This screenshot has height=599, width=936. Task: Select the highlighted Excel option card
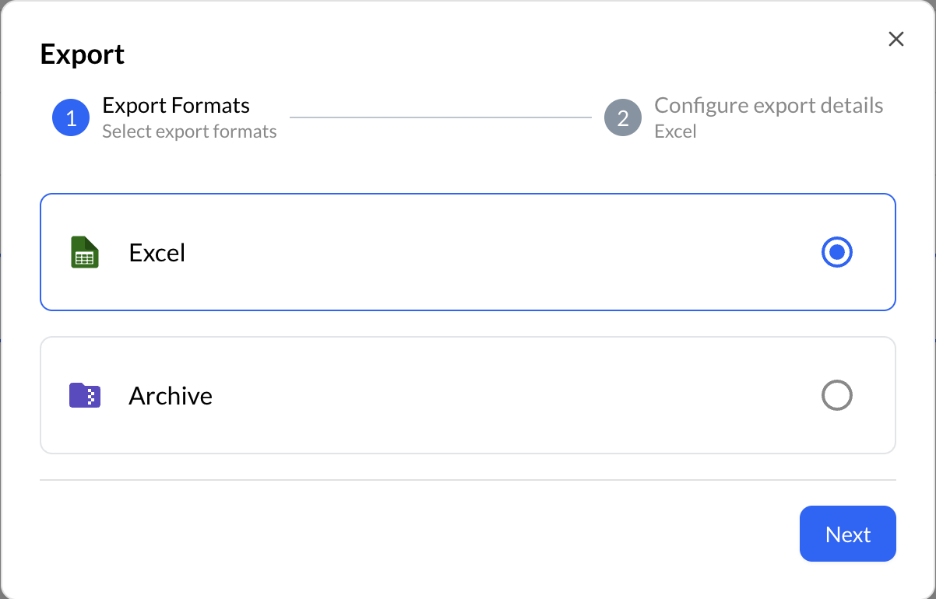tap(467, 251)
